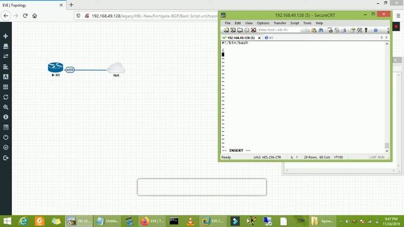The height and width of the screenshot is (227, 404).
Task: Open VLC media player from taskbar
Action: click(191, 221)
